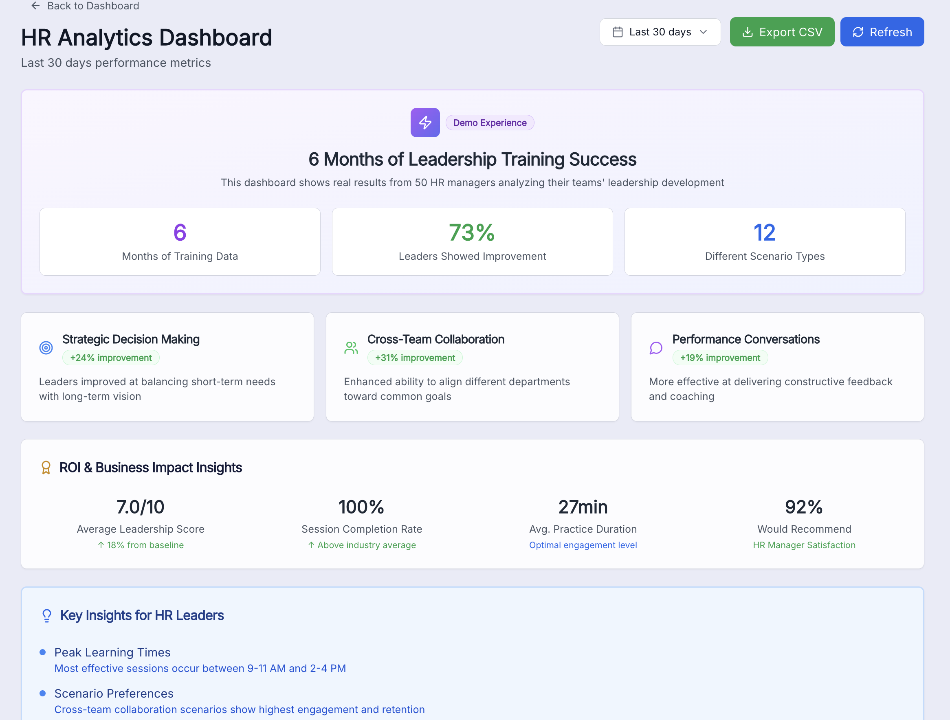Image resolution: width=950 pixels, height=720 pixels.
Task: Click the back arrow icon
Action: tap(36, 6)
